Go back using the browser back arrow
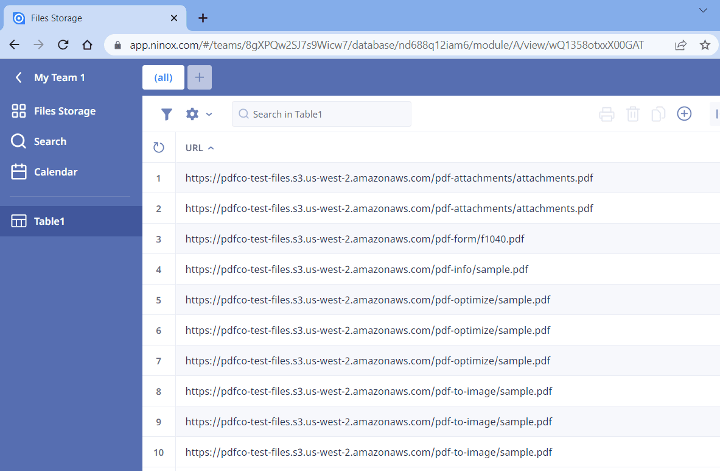720x471 pixels. point(15,44)
